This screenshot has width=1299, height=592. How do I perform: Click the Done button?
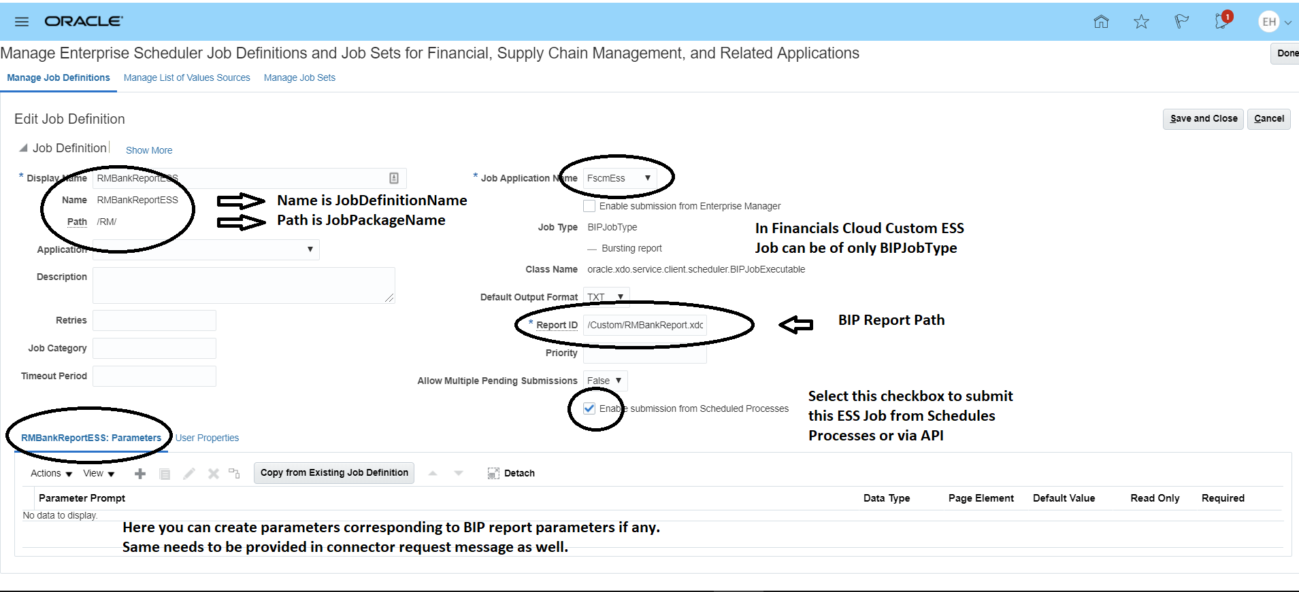pos(1286,54)
